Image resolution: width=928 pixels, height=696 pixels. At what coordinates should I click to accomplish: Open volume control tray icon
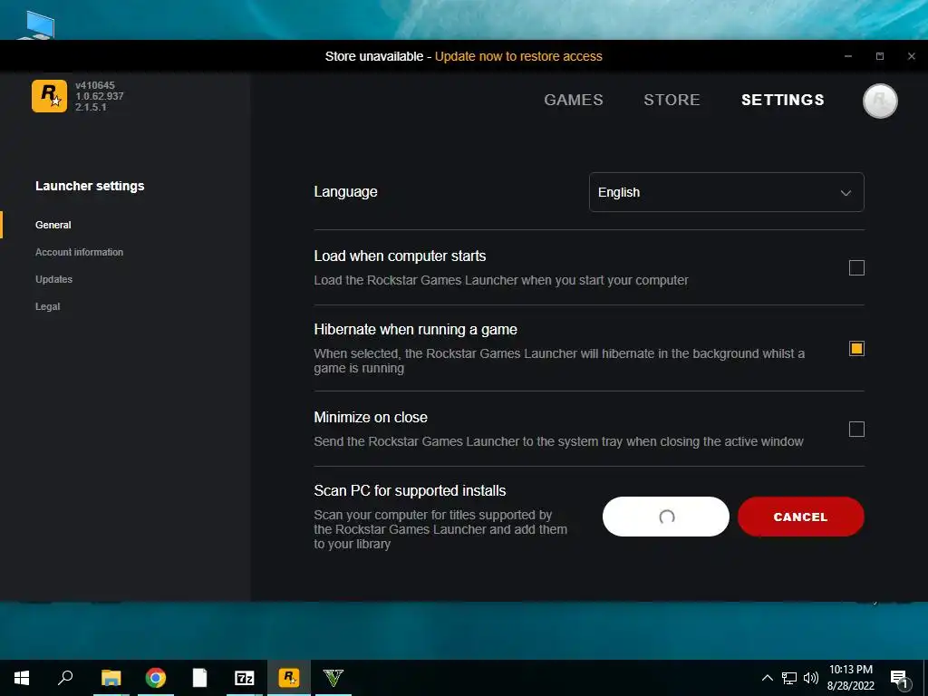[x=811, y=678]
